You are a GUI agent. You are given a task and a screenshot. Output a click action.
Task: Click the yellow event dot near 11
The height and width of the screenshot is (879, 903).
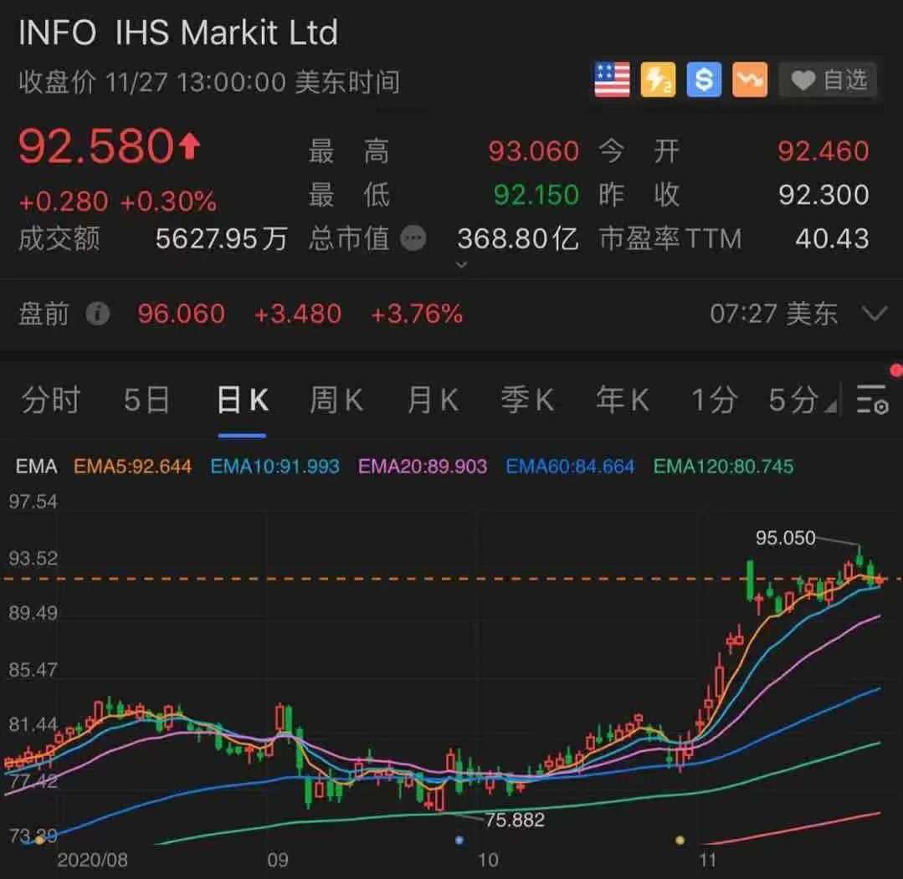[680, 841]
